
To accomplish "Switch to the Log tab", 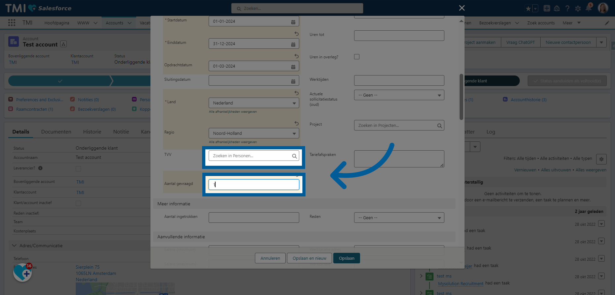I will point(491,132).
